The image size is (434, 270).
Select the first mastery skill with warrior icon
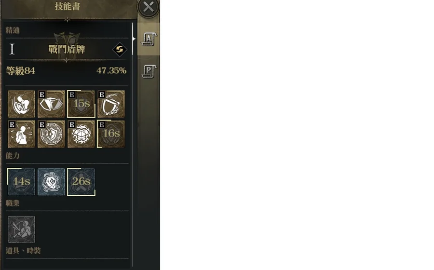pyautogui.click(x=21, y=104)
